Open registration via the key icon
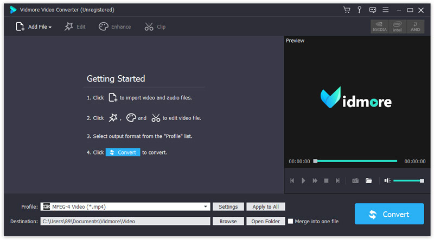The image size is (434, 240). tap(359, 10)
